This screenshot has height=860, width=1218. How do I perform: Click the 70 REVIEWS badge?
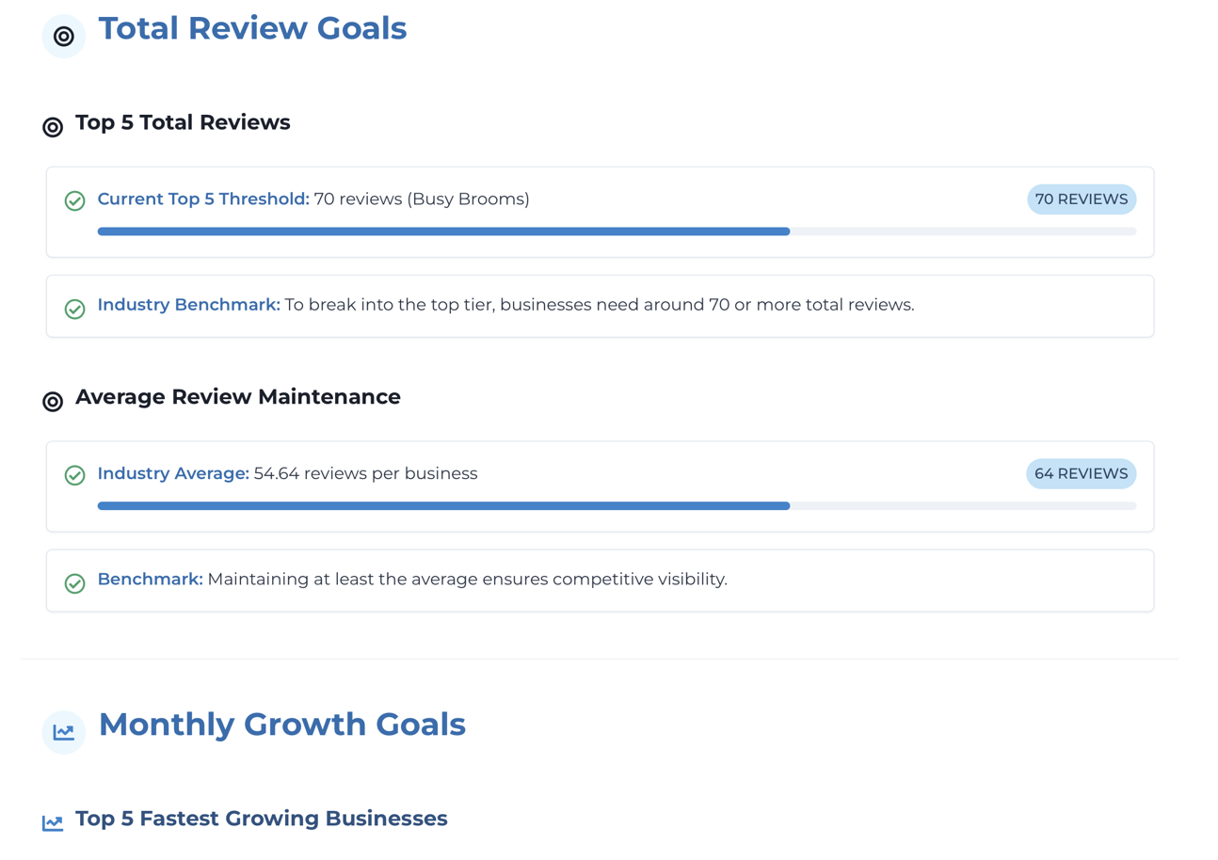coord(1081,199)
